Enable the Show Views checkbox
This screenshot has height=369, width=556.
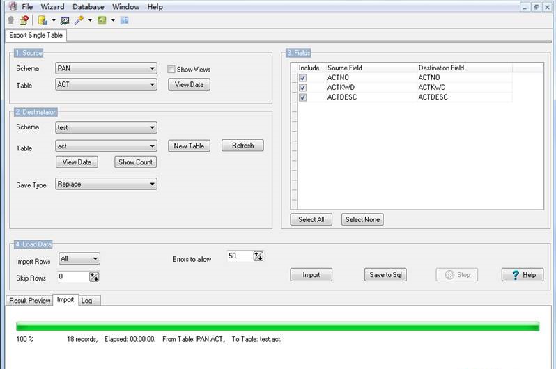click(x=171, y=70)
